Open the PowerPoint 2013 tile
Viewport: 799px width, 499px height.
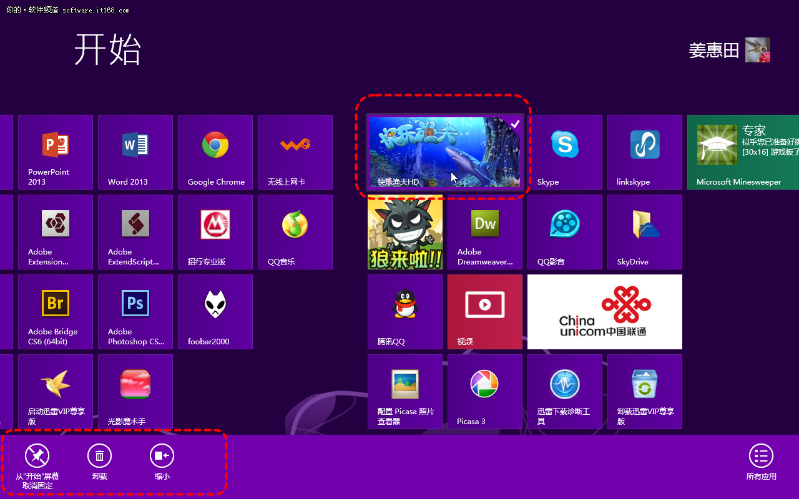(56, 152)
